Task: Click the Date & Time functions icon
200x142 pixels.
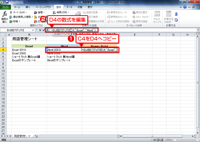Action: click(x=35, y=21)
